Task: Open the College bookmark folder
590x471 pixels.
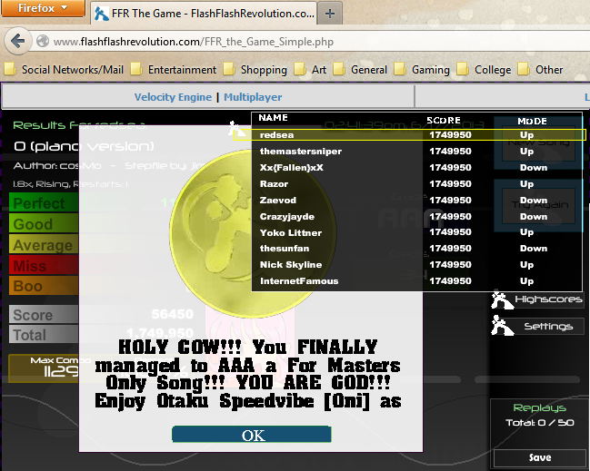Action: (x=485, y=70)
